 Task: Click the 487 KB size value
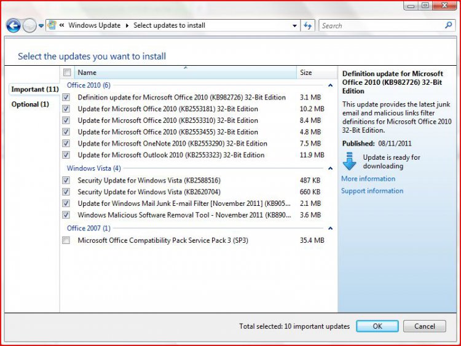[310, 180]
